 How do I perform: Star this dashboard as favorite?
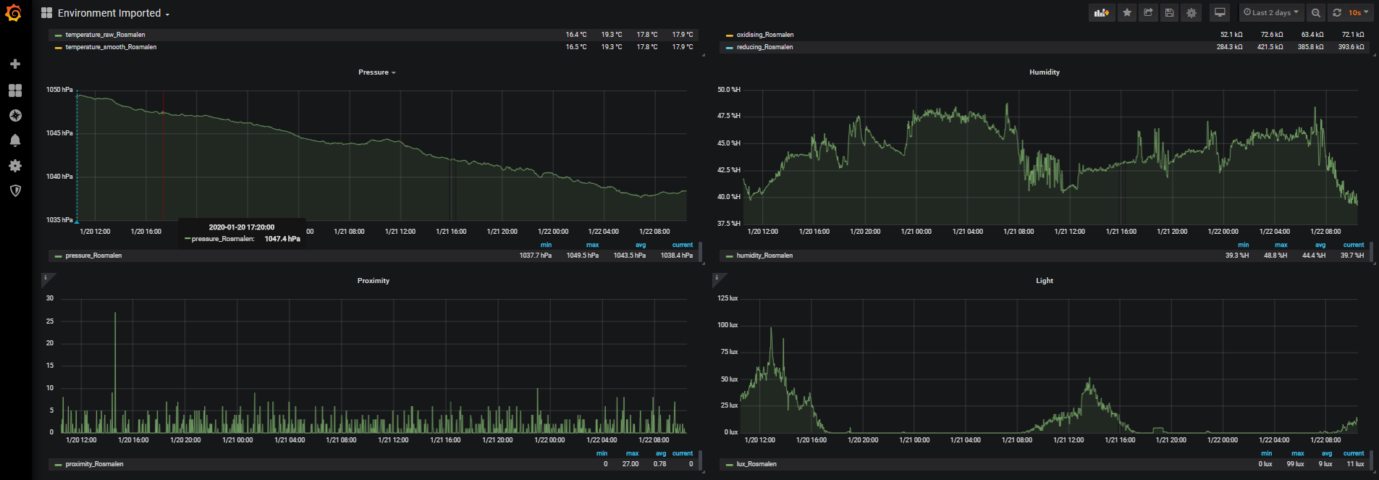click(x=1127, y=12)
